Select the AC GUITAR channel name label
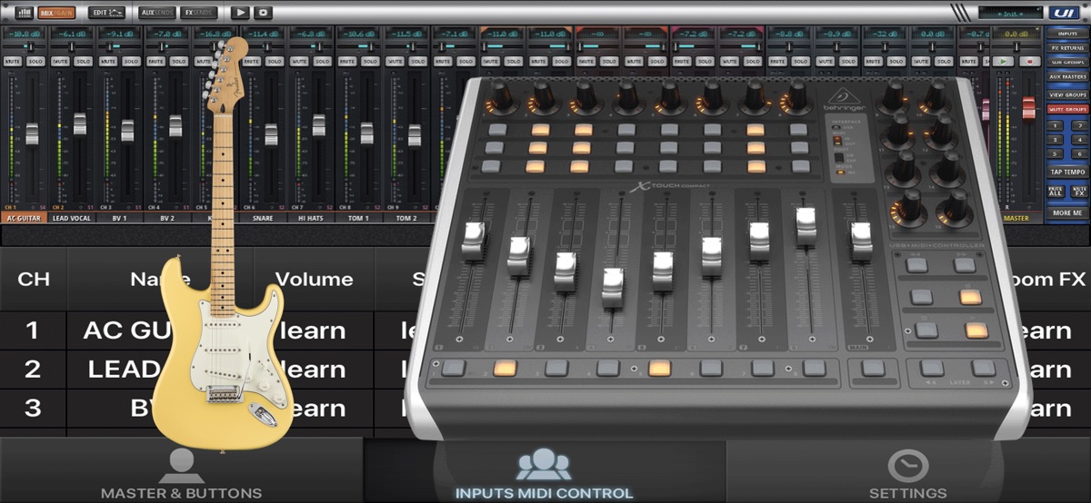This screenshot has height=503, width=1091. pyautogui.click(x=24, y=219)
